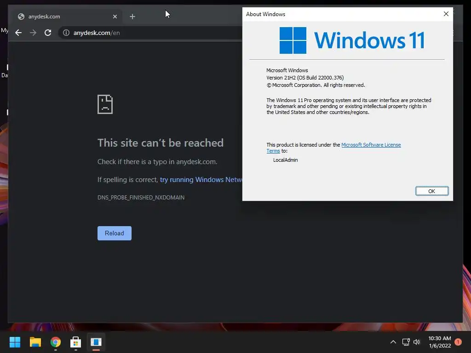Open a new tab with plus button

[x=132, y=17]
